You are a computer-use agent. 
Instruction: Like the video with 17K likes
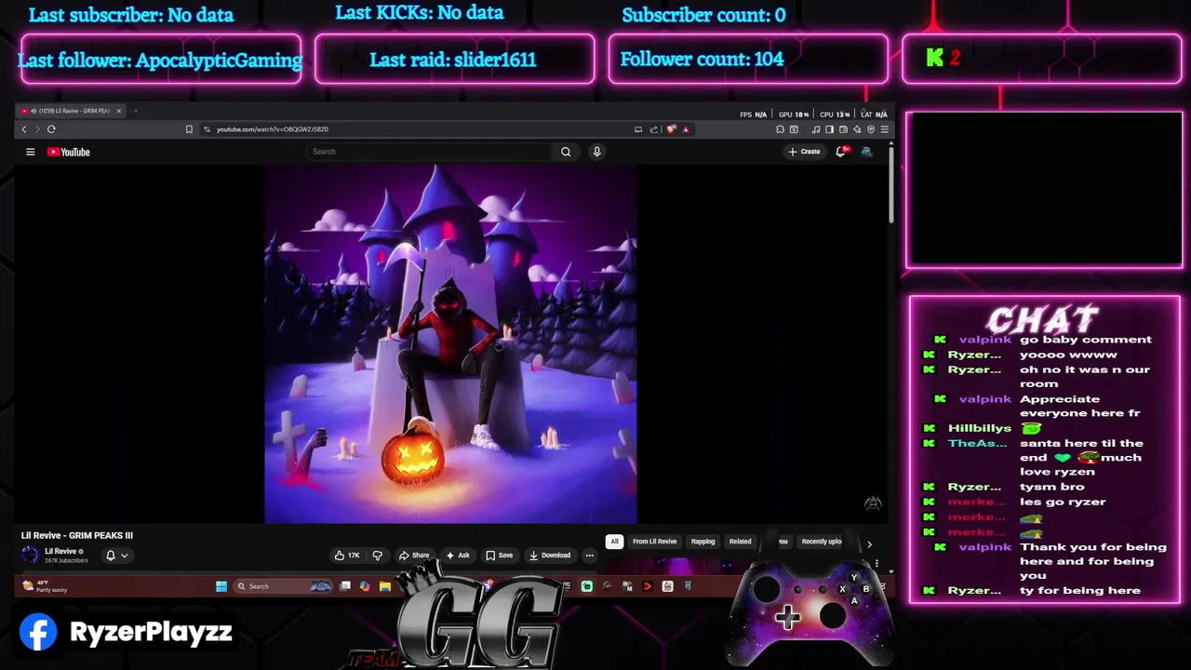(347, 556)
